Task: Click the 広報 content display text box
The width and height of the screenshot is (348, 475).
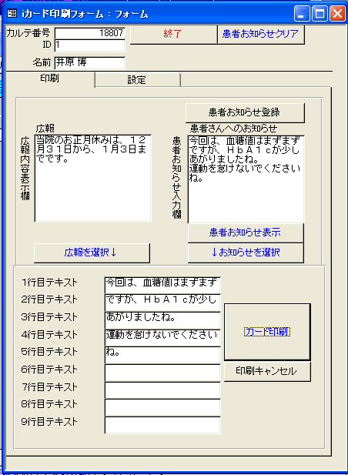Action: click(x=92, y=179)
